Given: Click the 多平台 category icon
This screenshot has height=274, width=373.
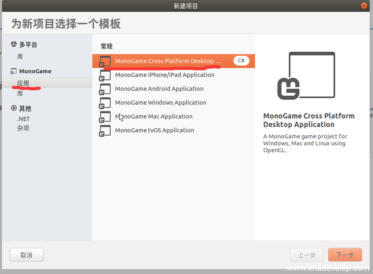Looking at the screenshot, I should (14, 45).
